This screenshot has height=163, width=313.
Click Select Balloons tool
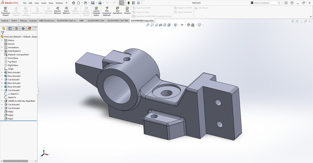[66, 10]
